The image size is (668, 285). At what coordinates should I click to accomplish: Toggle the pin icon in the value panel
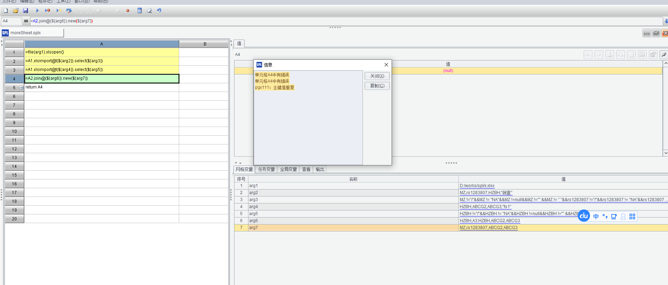663,55
